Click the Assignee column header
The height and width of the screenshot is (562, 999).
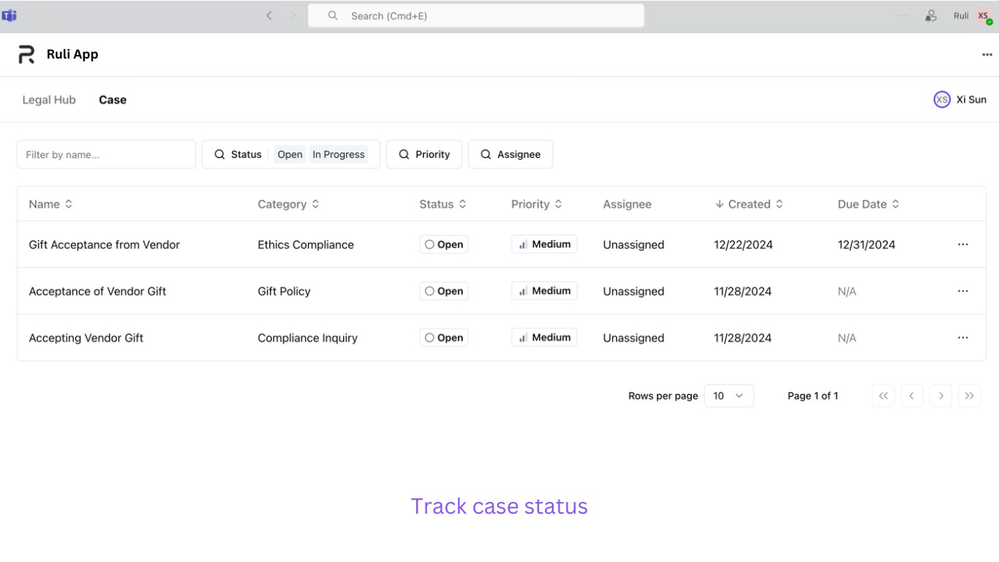627,204
